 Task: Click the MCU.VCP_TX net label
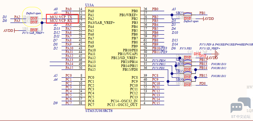(61, 17)
